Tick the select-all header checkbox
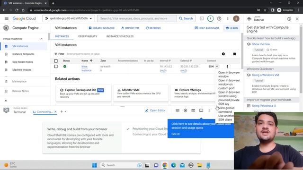This screenshot has width=303, height=170. point(56,61)
